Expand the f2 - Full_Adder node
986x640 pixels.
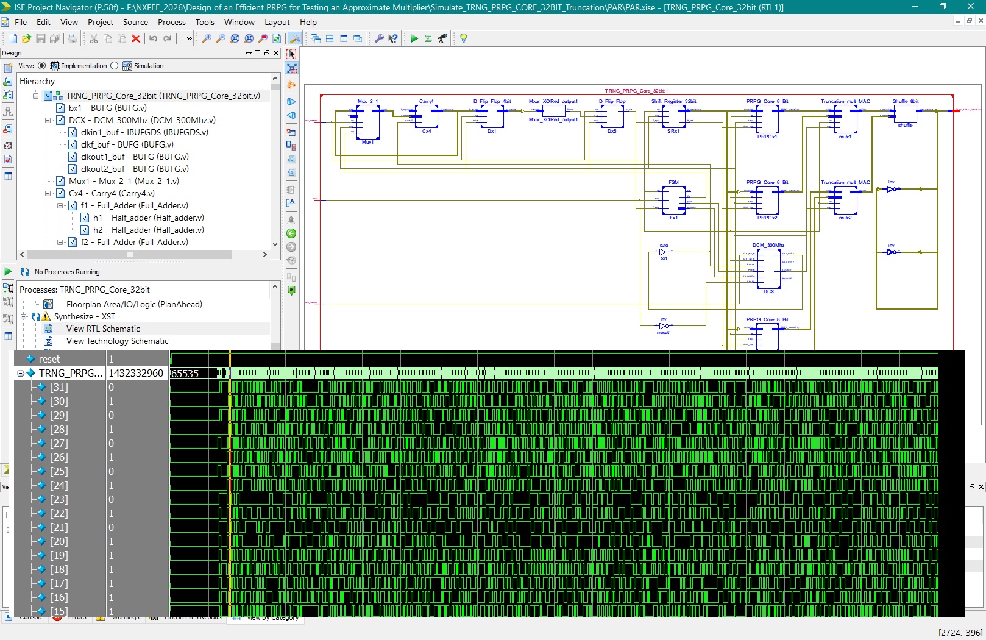[x=61, y=242]
